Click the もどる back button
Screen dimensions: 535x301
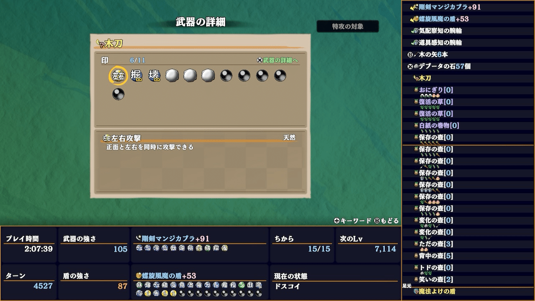pos(386,221)
